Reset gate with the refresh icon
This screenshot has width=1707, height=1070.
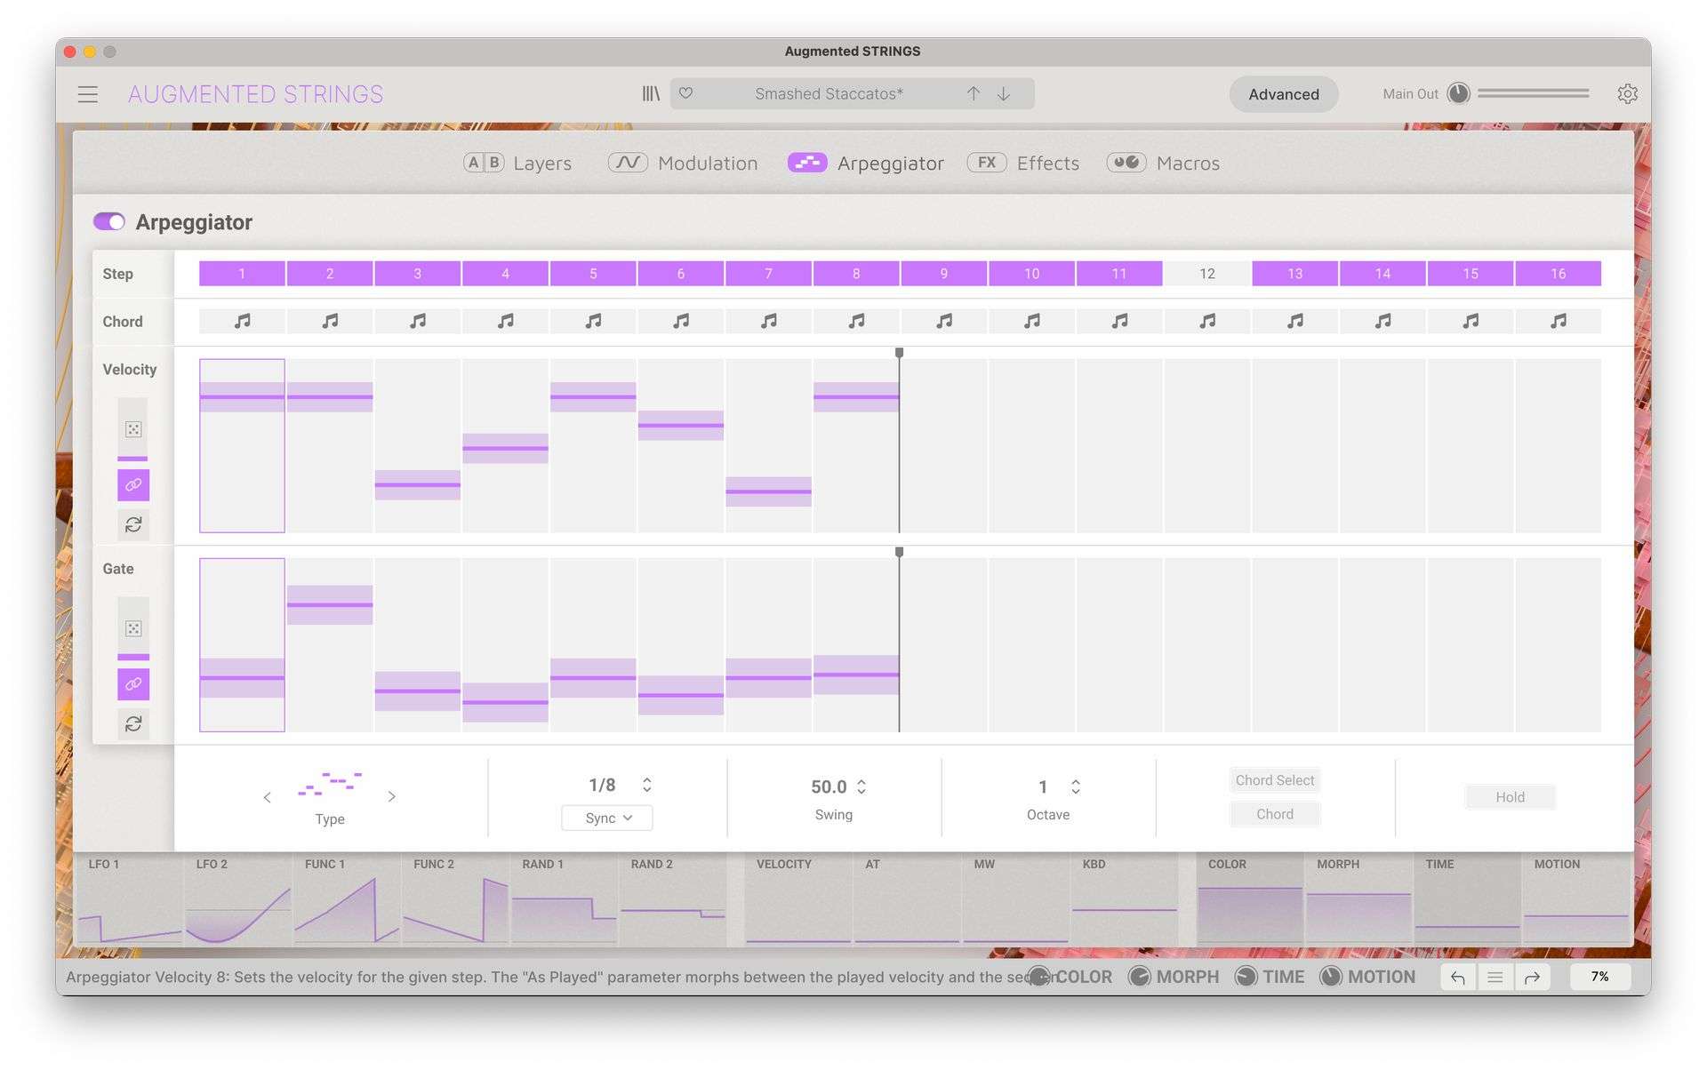click(133, 724)
